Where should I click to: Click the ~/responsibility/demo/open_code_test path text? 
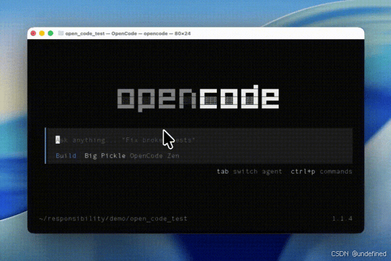click(113, 219)
